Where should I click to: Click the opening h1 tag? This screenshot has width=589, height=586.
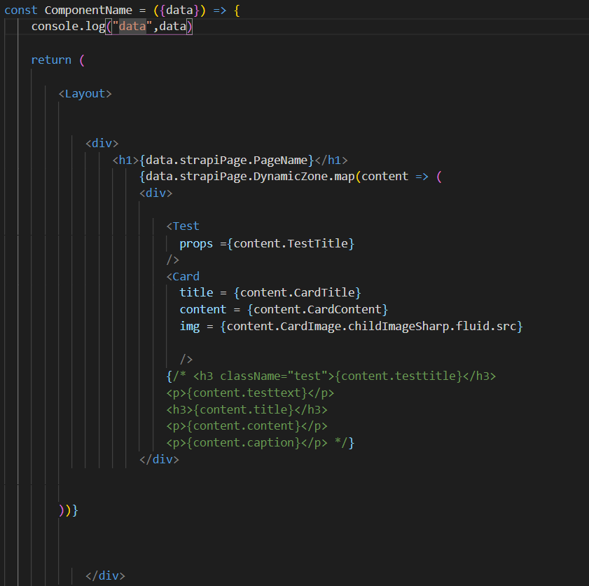click(125, 160)
